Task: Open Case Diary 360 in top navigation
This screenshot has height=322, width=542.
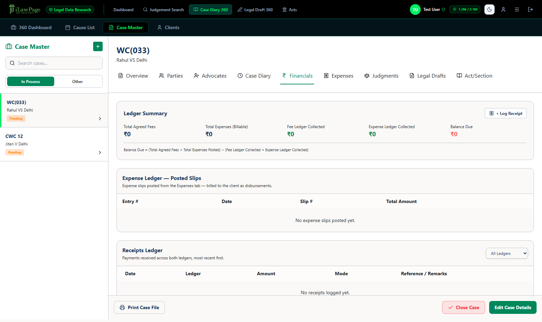Action: click(x=210, y=9)
